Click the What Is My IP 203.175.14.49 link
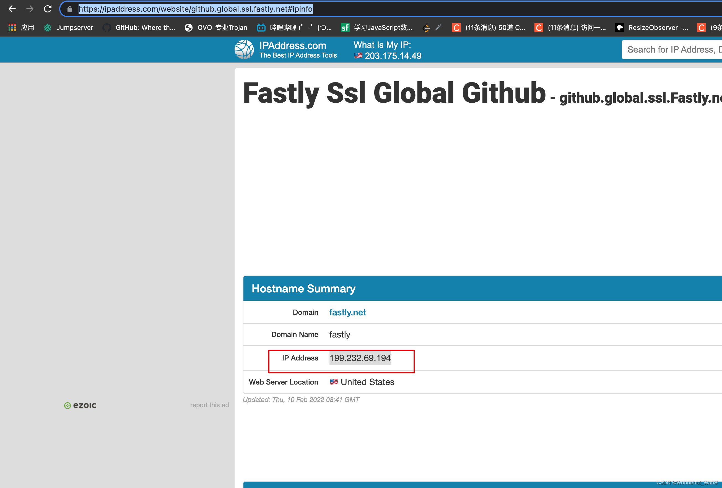This screenshot has height=488, width=722. point(387,50)
